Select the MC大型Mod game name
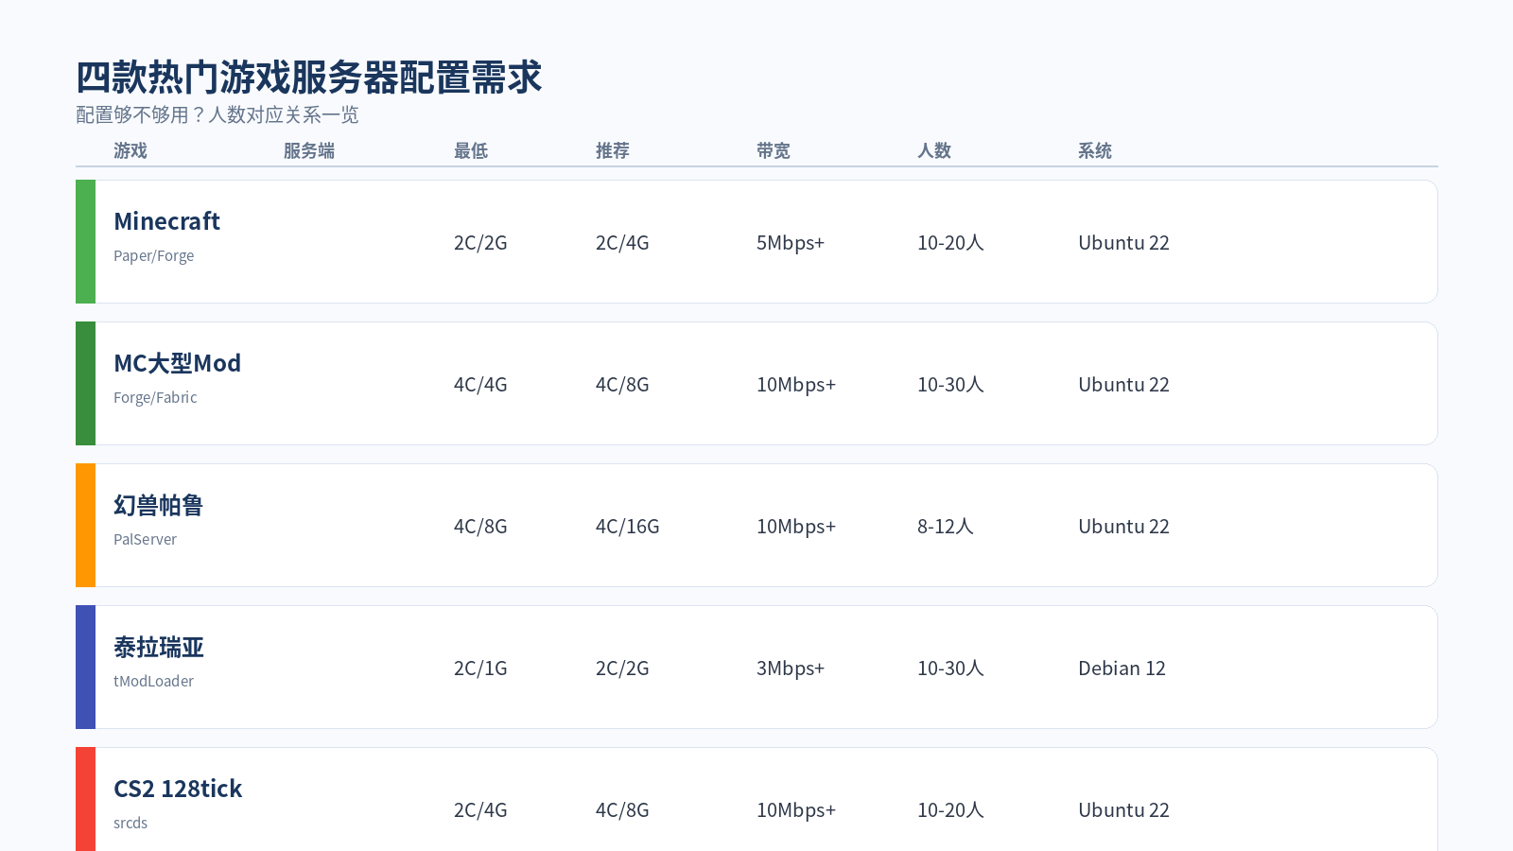This screenshot has height=851, width=1513. pos(177,363)
